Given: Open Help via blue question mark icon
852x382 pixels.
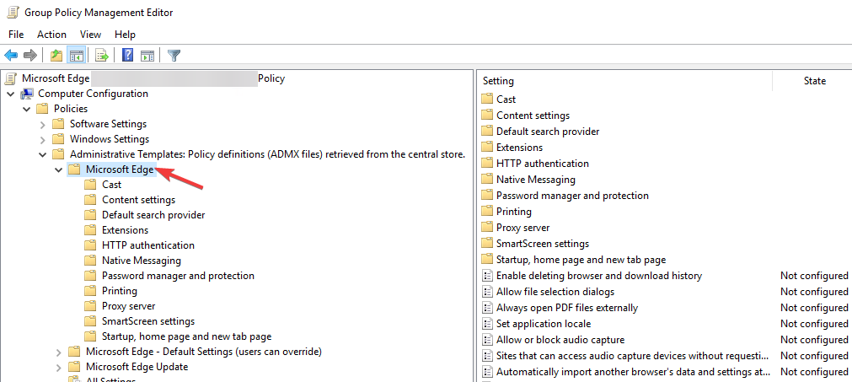Looking at the screenshot, I should point(128,56).
